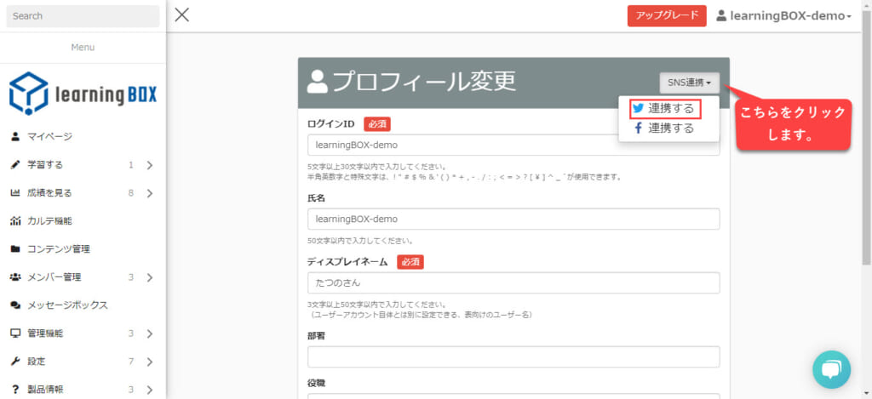Expand the 管理機能 submenu chevron
This screenshot has height=399, width=872.
click(x=149, y=333)
